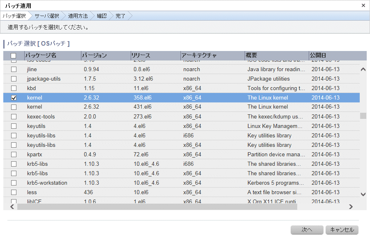Go to the 適用方法 wizard step
370x239 pixels.
(x=78, y=16)
